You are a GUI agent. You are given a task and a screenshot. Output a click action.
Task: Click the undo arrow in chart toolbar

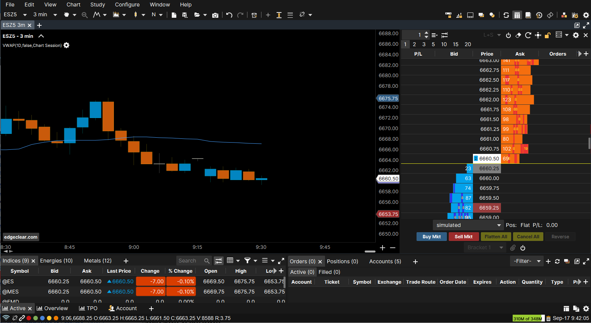coord(229,15)
